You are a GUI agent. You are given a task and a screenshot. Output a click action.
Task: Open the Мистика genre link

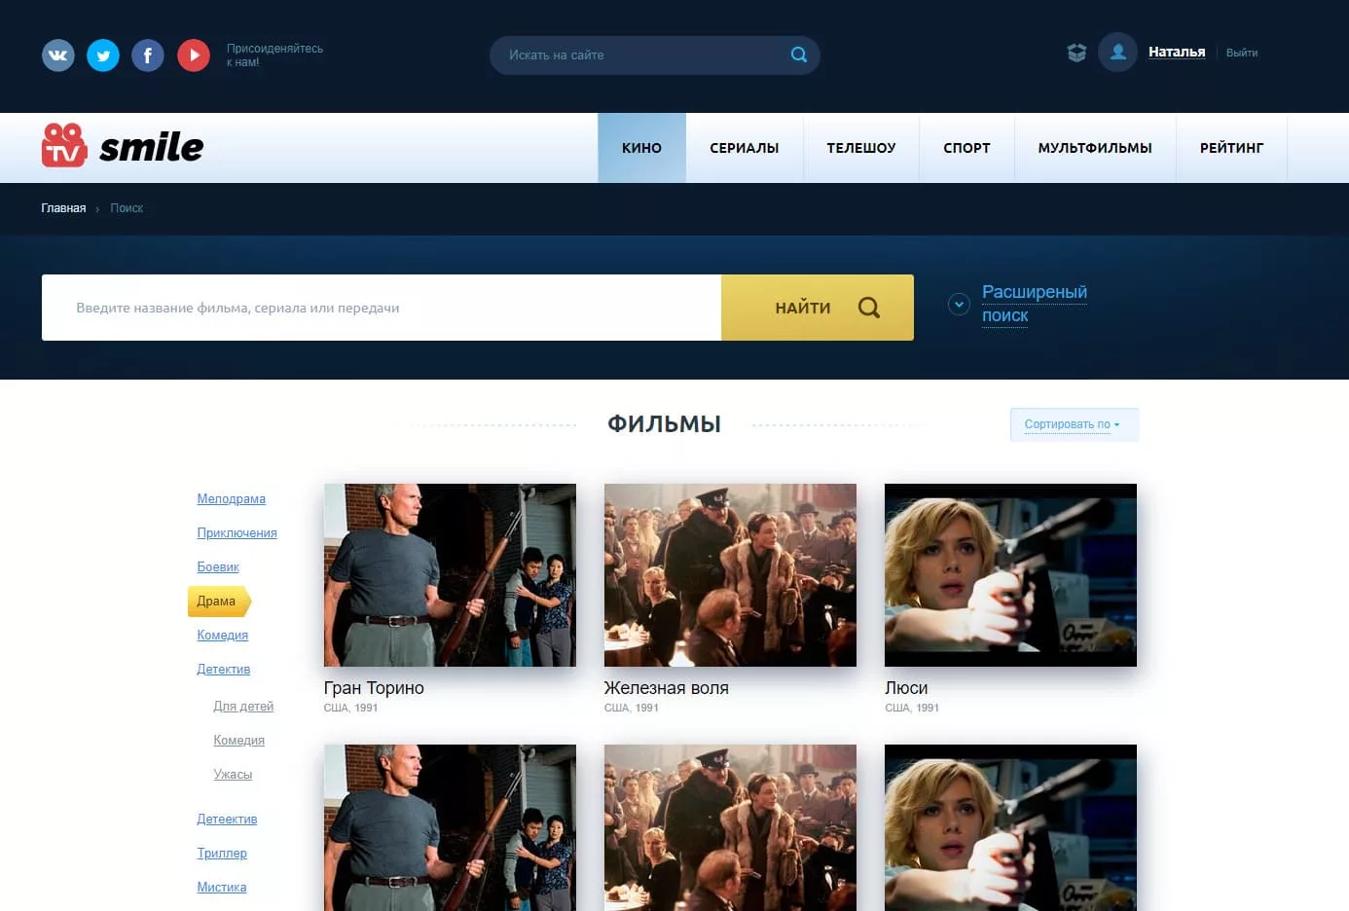[222, 888]
